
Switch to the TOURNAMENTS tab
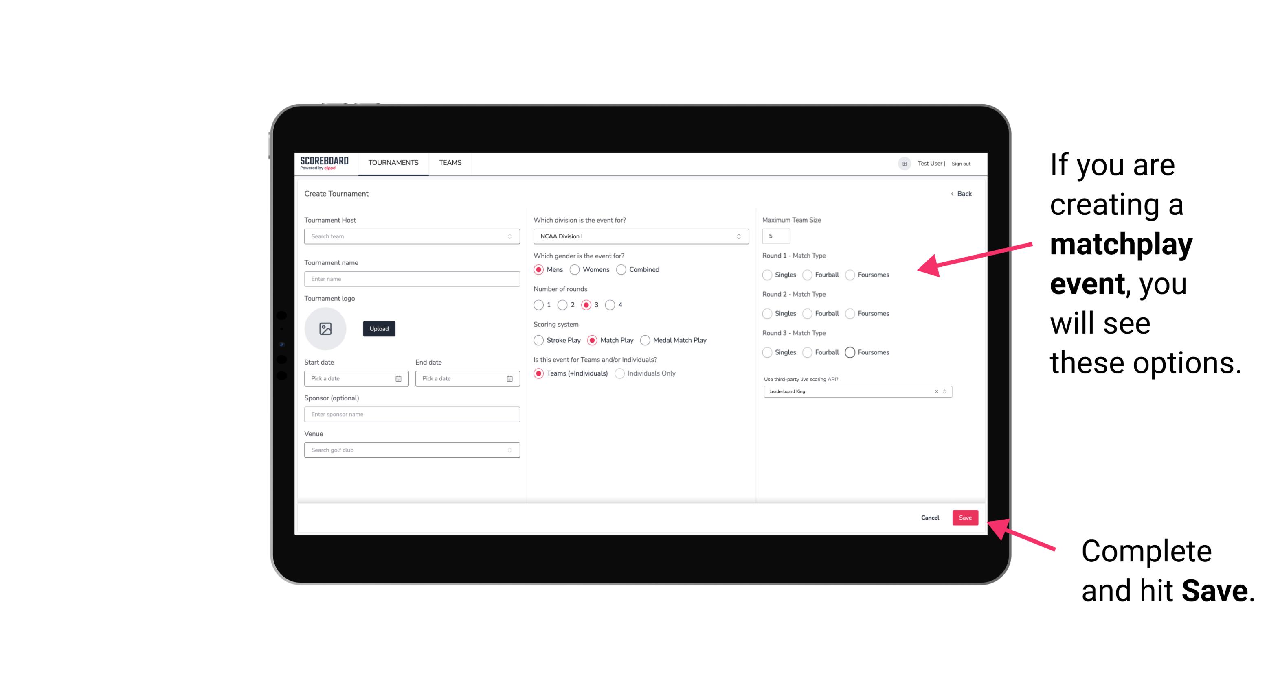[392, 163]
